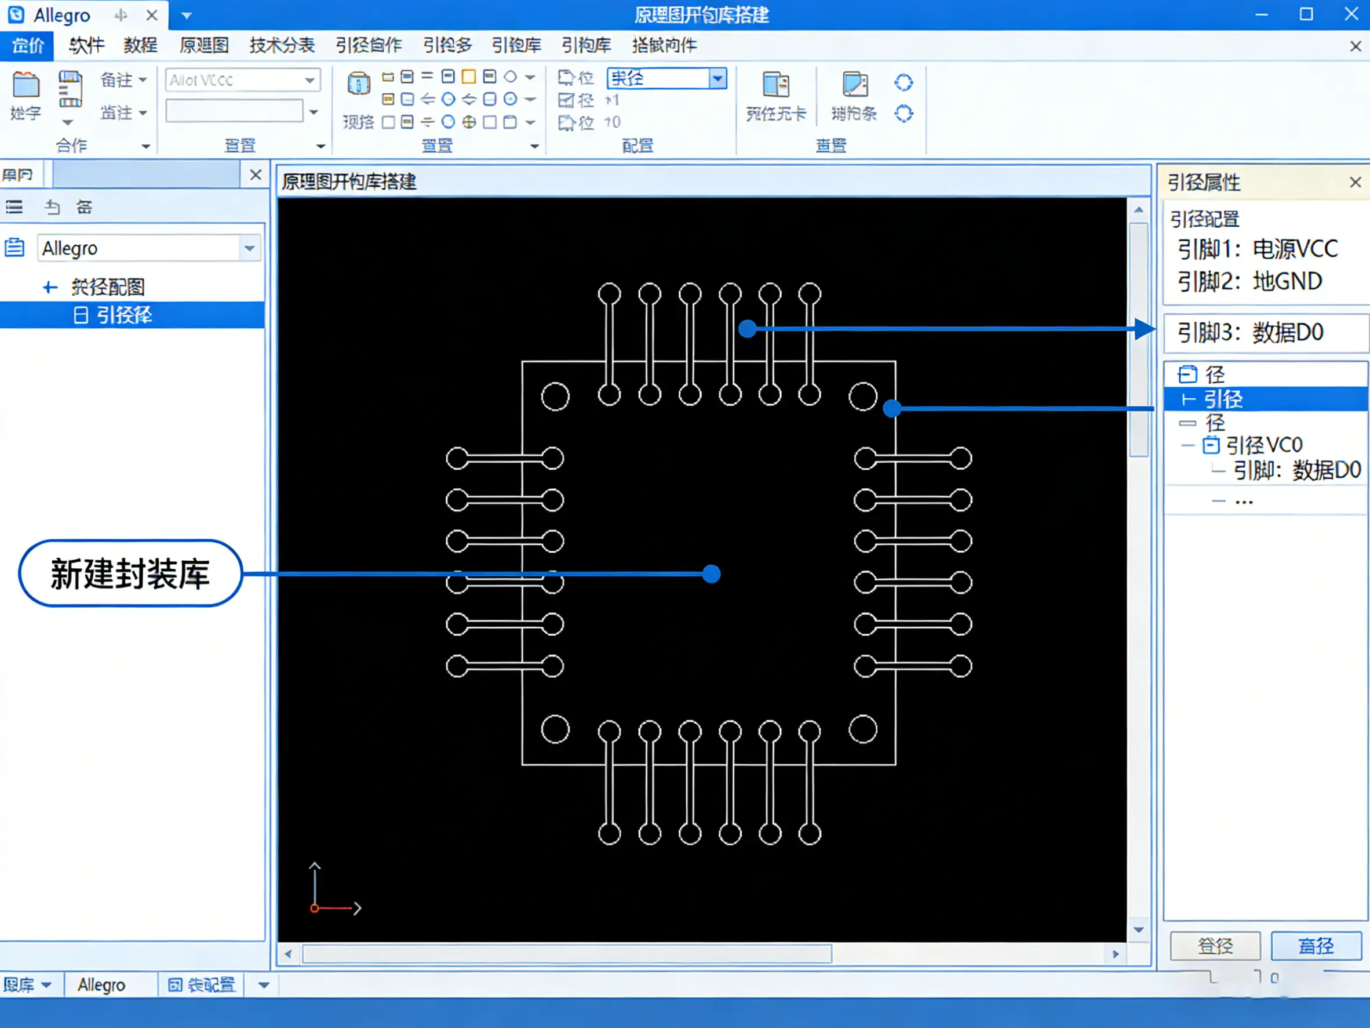Toggle the checked 径 checkbox in 配置 group
The height and width of the screenshot is (1028, 1370).
(x=566, y=100)
